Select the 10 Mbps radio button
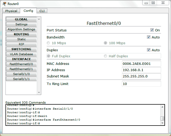This screenshot has width=171, height=136. (x=48, y=43)
